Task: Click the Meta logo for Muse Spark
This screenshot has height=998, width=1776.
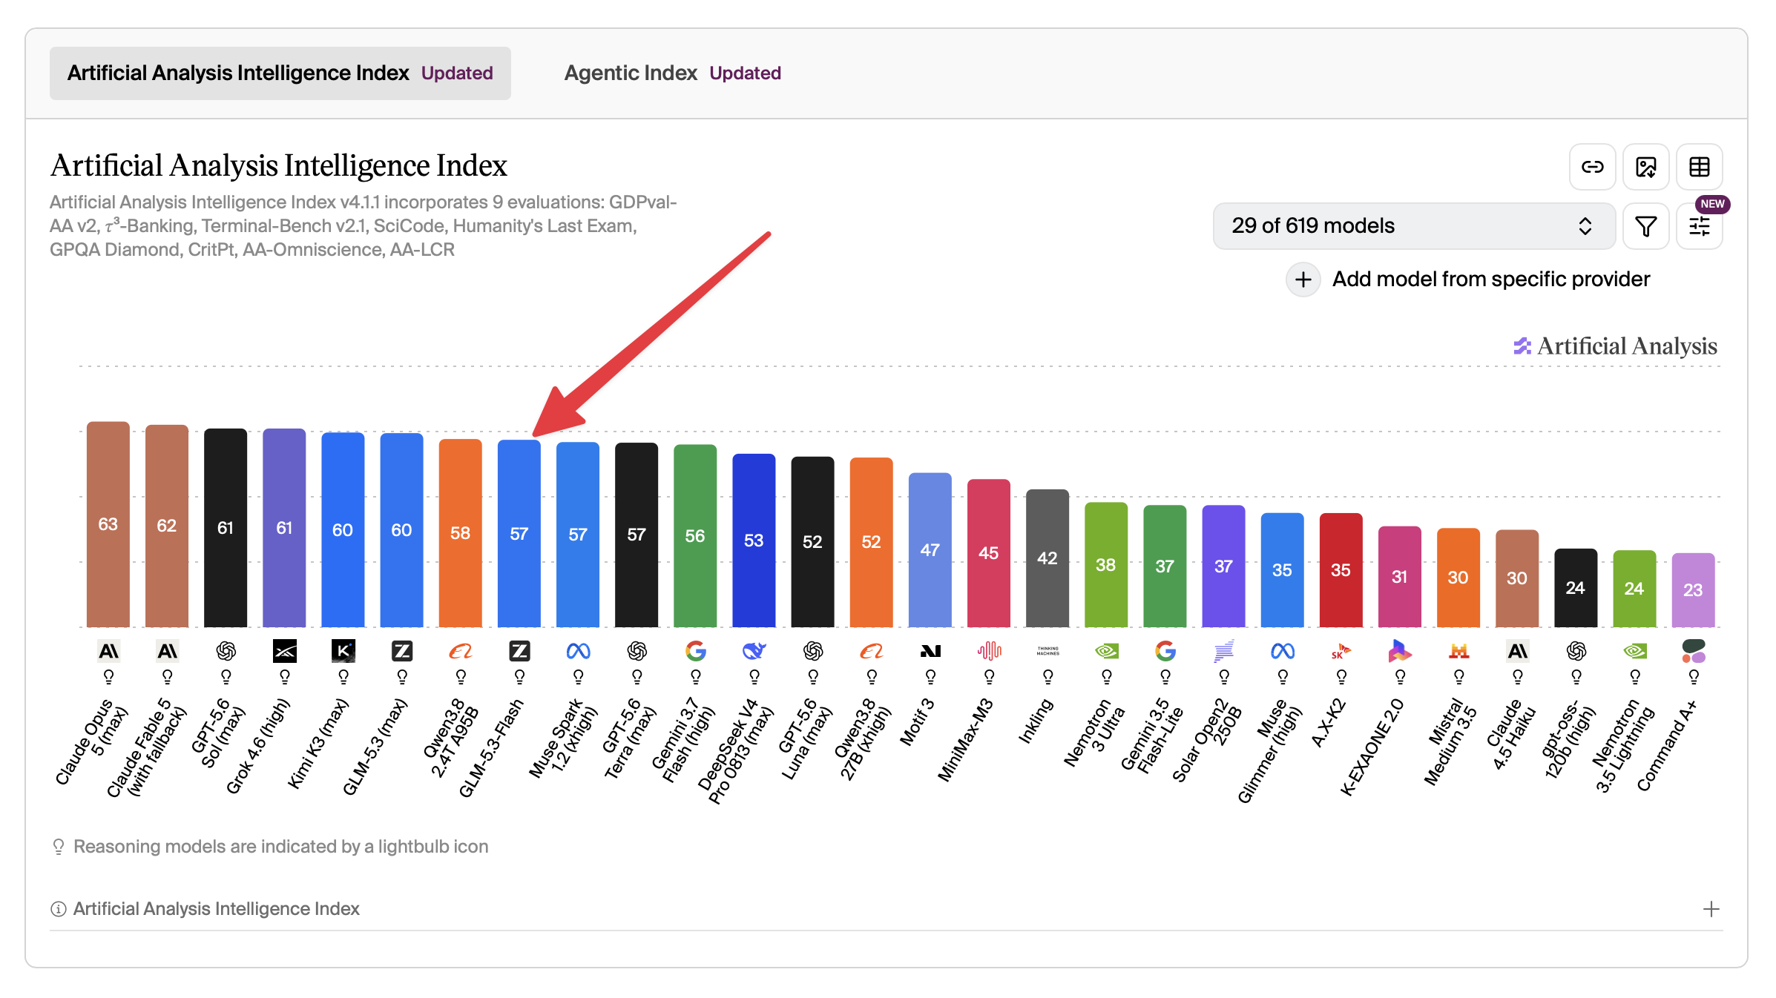Action: point(578,651)
